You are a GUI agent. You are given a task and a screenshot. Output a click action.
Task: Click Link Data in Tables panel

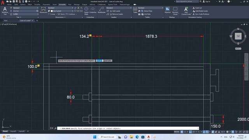146,14
